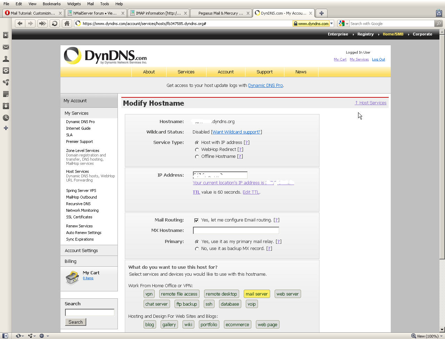Open the Notes panel icon
The image size is (445, 339).
[x=6, y=94]
